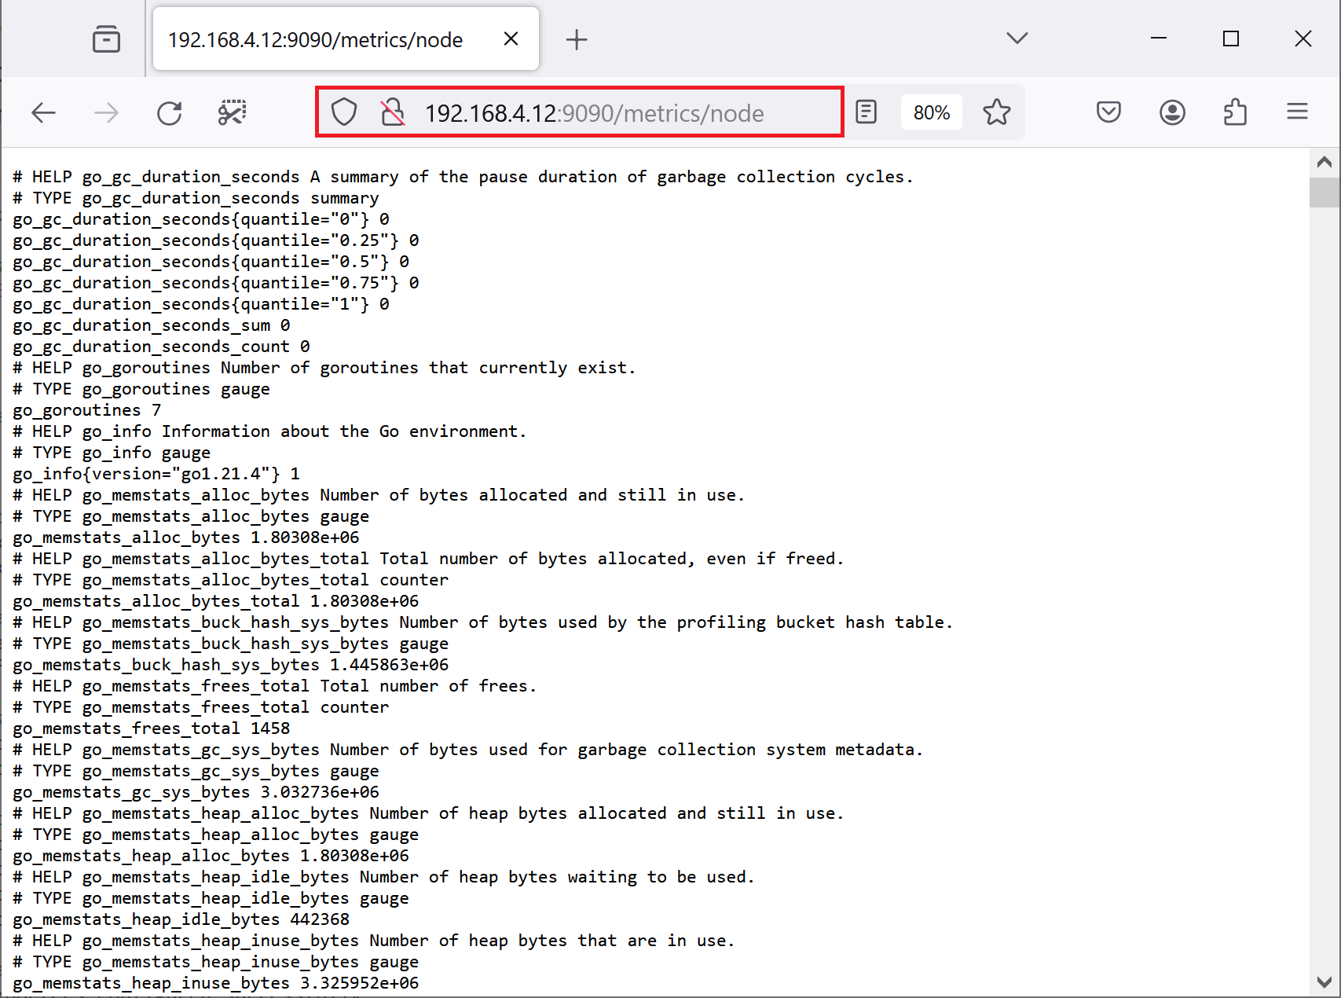Take a screenshot with the scissors icon
This screenshot has width=1341, height=998.
coord(232,113)
